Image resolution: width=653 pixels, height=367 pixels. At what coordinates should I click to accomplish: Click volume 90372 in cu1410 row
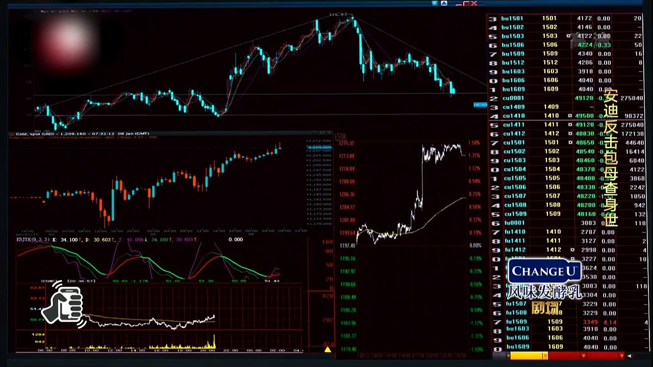click(x=634, y=116)
